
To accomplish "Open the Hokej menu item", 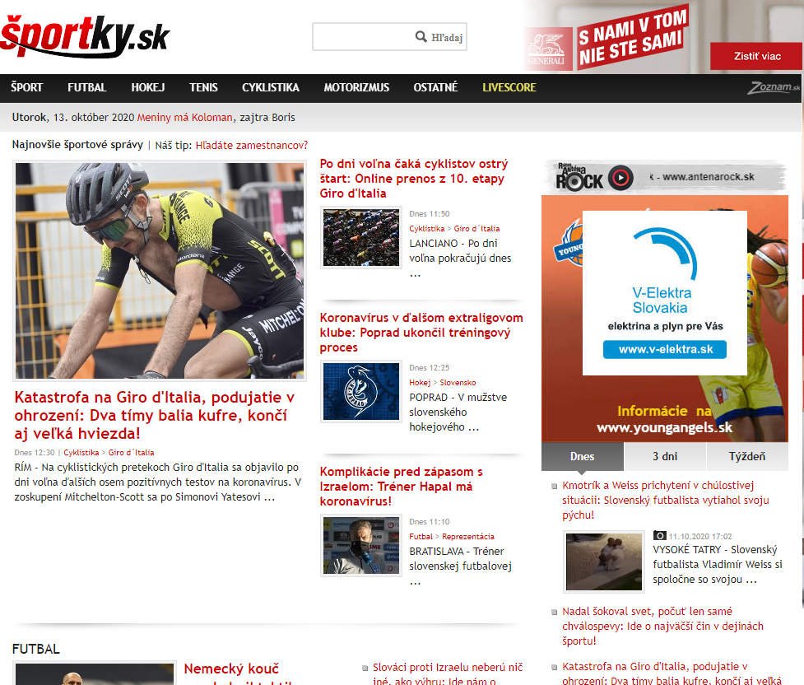I will click(148, 87).
